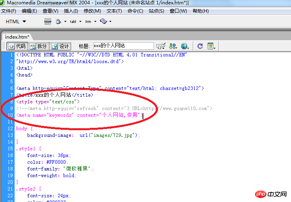This screenshot has height=202, width=291.
Task: Switch to 设计 design view
Action: point(60,46)
